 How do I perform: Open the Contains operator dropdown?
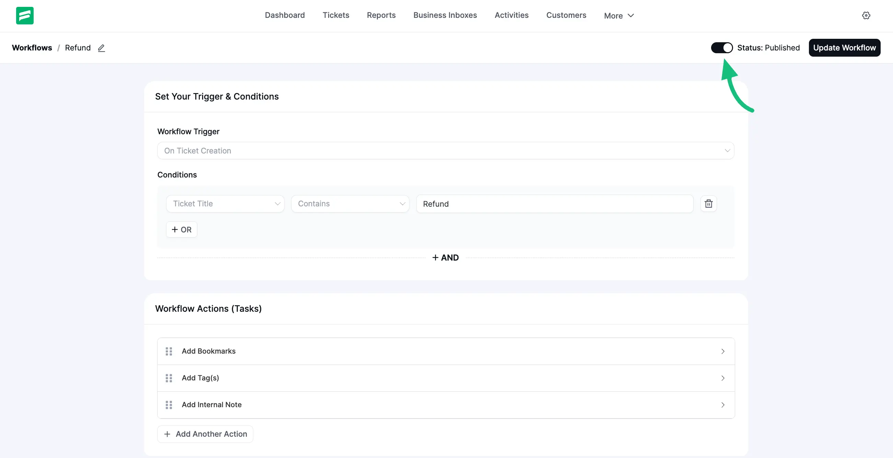(350, 204)
